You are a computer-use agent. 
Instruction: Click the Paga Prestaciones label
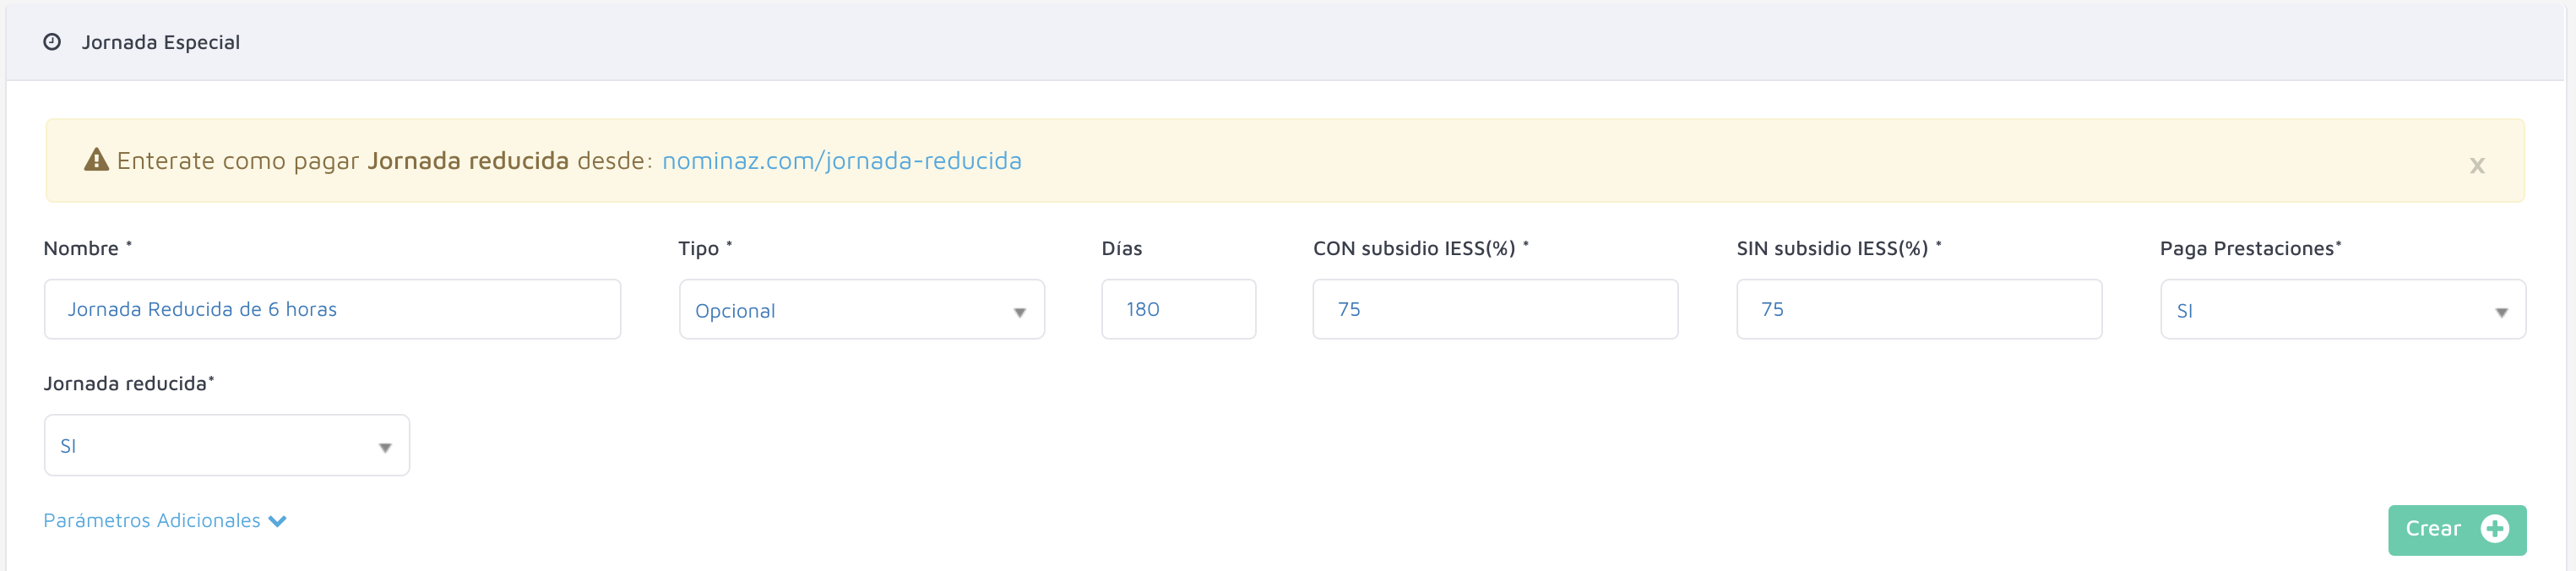coord(2250,248)
